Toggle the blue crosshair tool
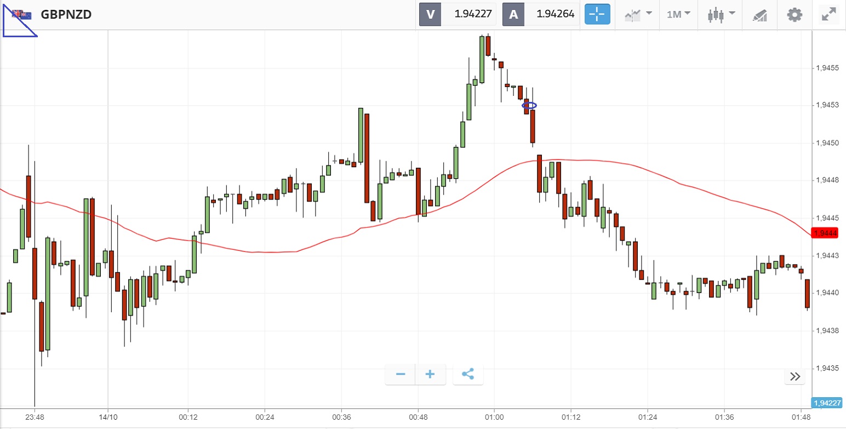Screen dimensions: 846x429 point(597,15)
